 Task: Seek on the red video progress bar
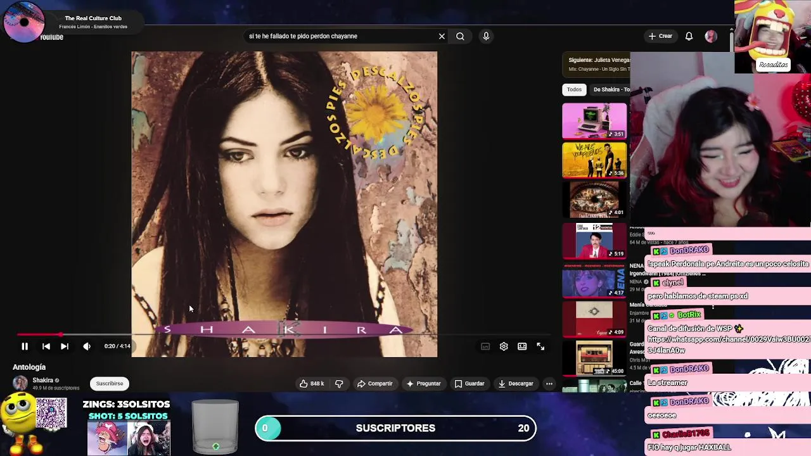point(285,334)
